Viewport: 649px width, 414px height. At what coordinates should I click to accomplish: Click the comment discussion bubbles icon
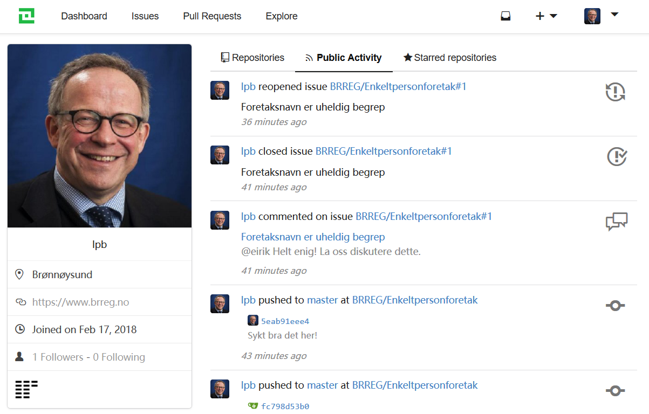coord(617,222)
